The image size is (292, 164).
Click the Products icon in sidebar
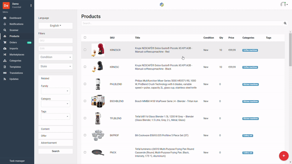pyautogui.click(x=5, y=36)
